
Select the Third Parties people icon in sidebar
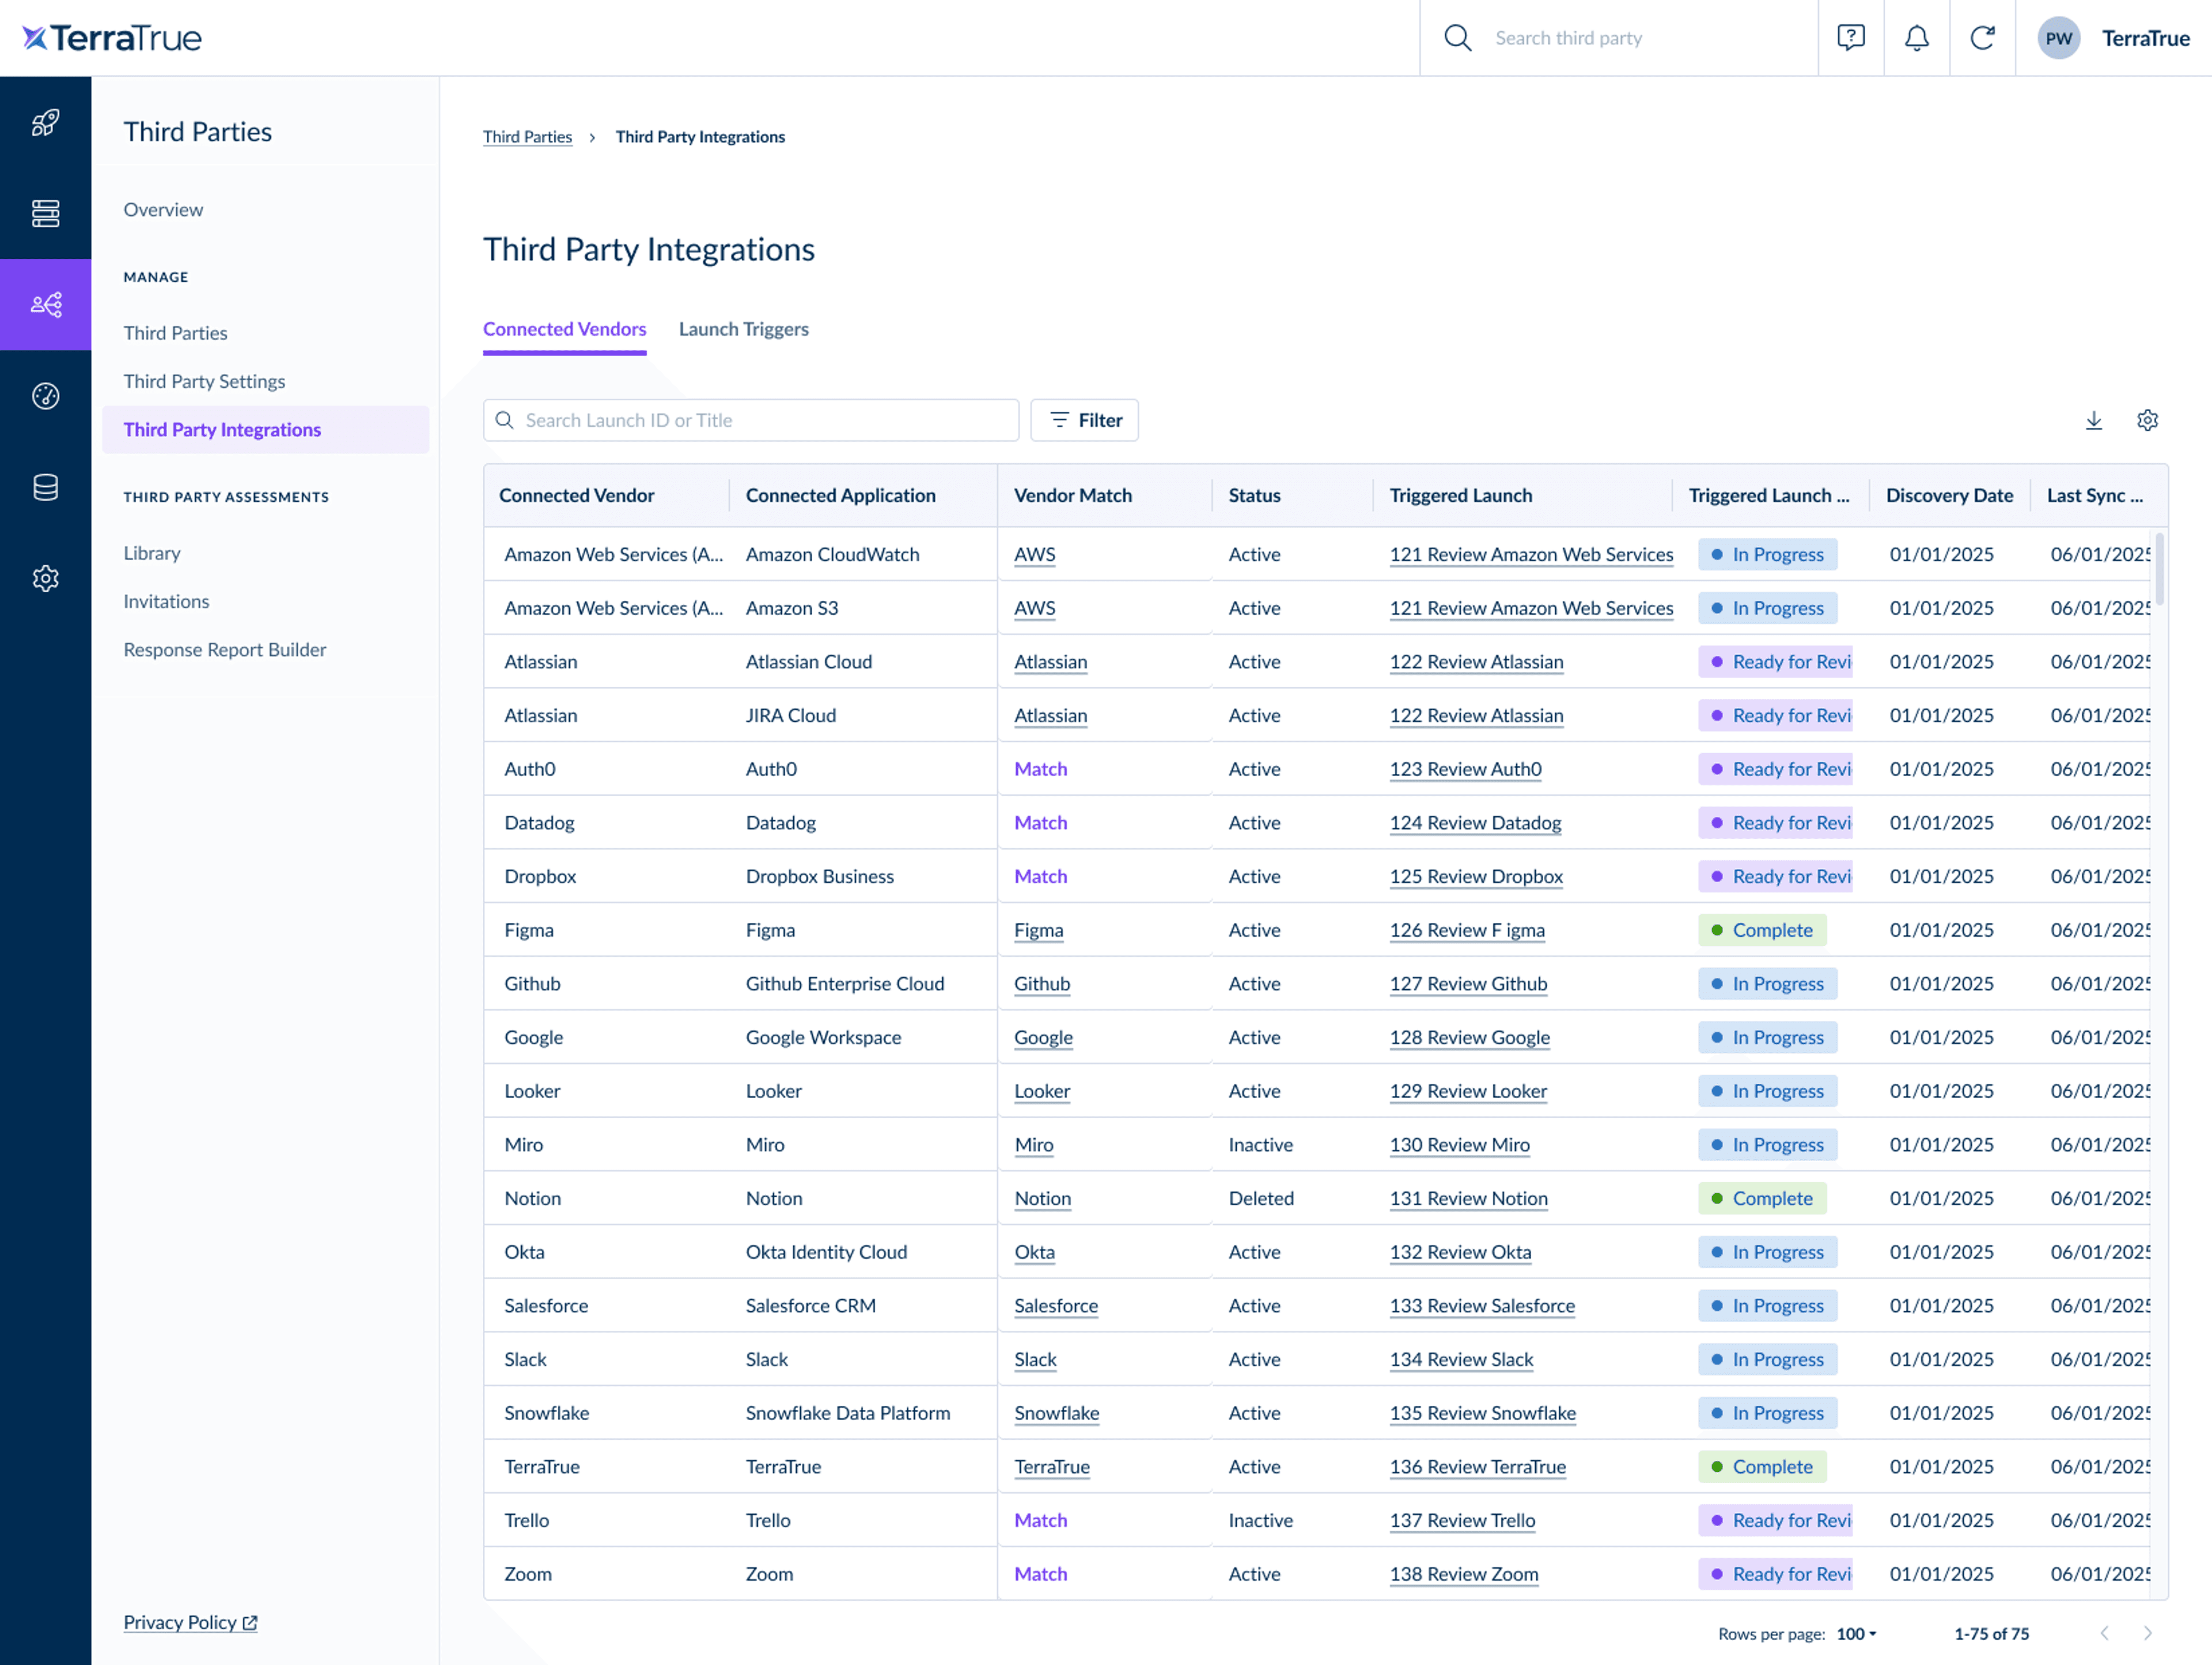45,304
